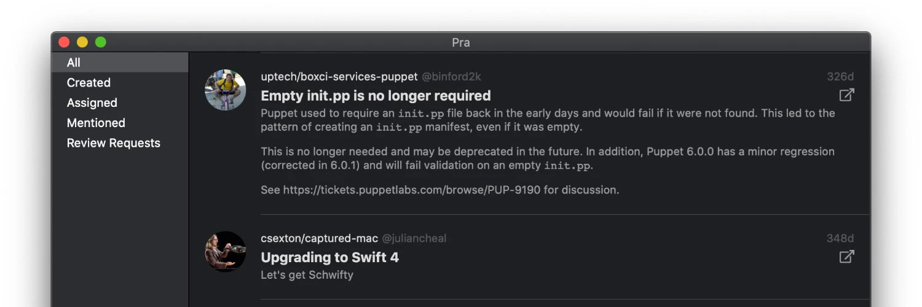The image size is (922, 307).
Task: Open Upgrading to Swift 4 external link icon
Action: tap(846, 257)
